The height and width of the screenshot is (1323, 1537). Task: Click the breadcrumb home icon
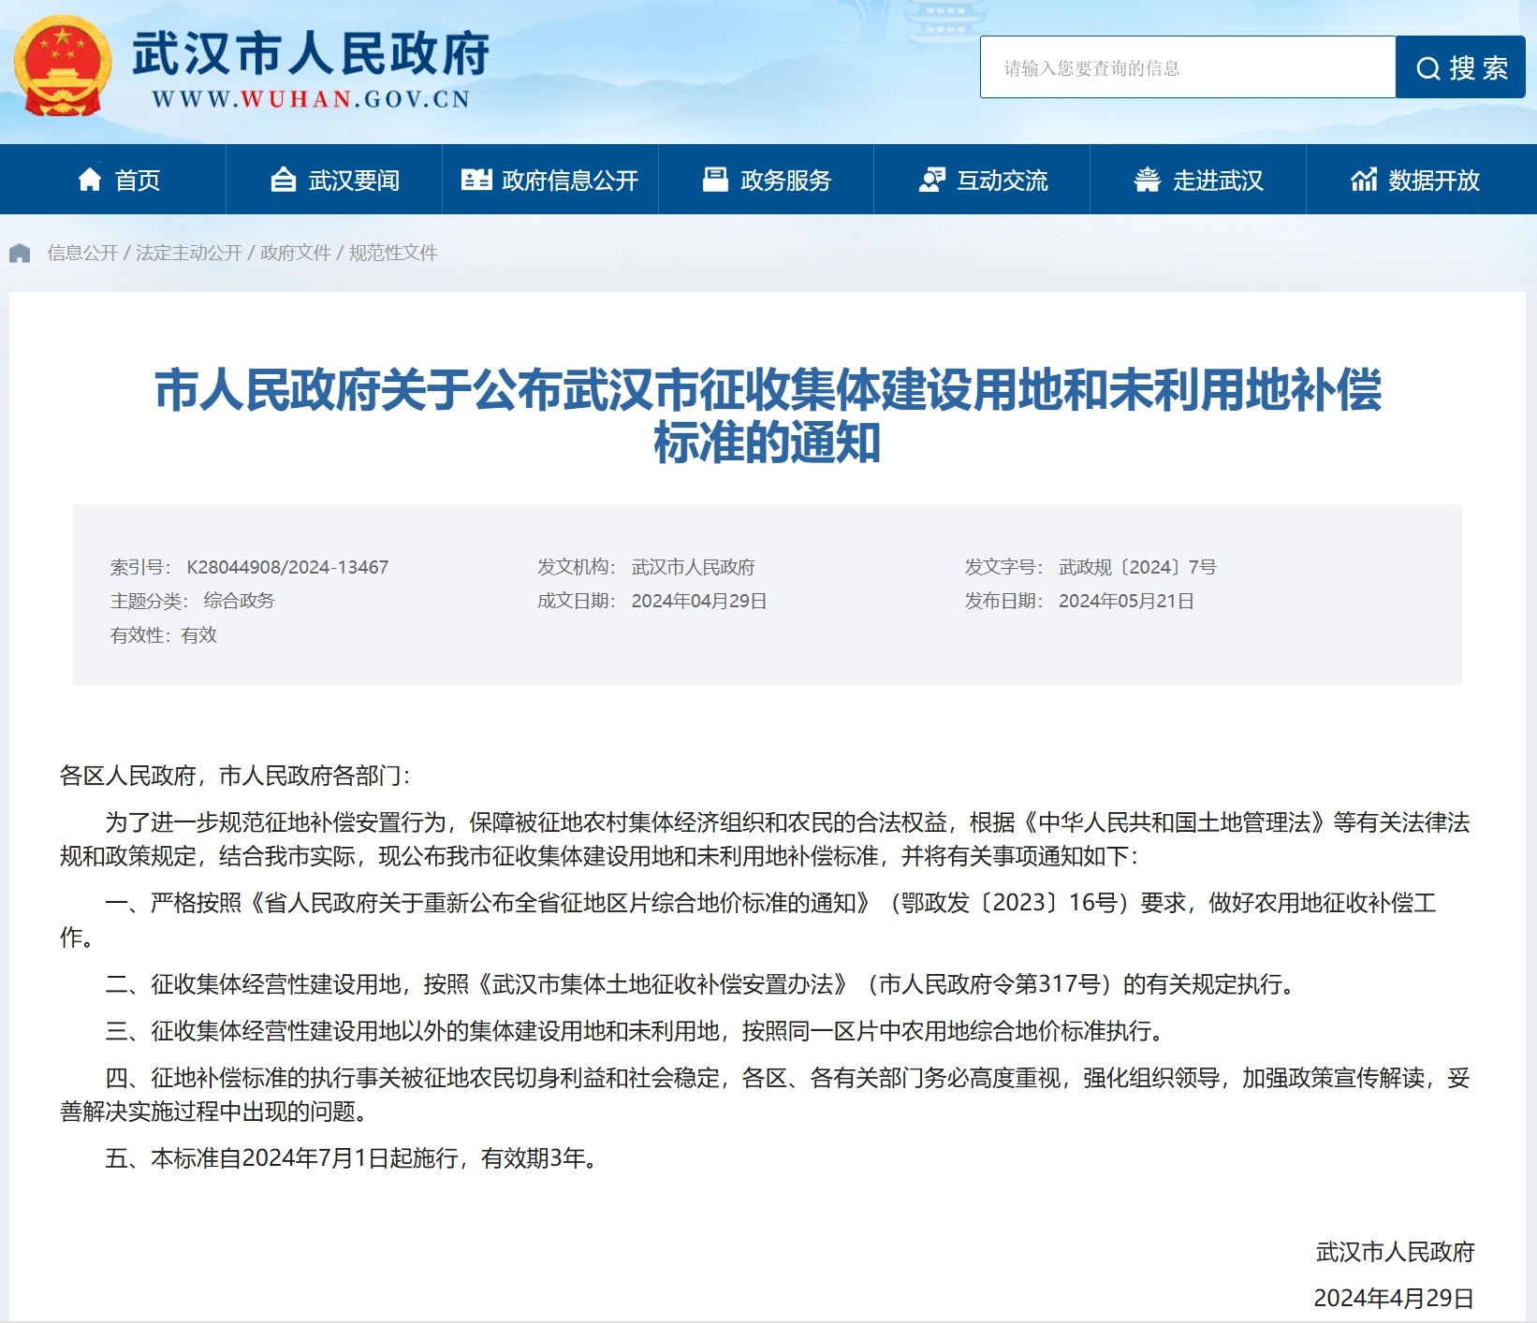(x=20, y=253)
